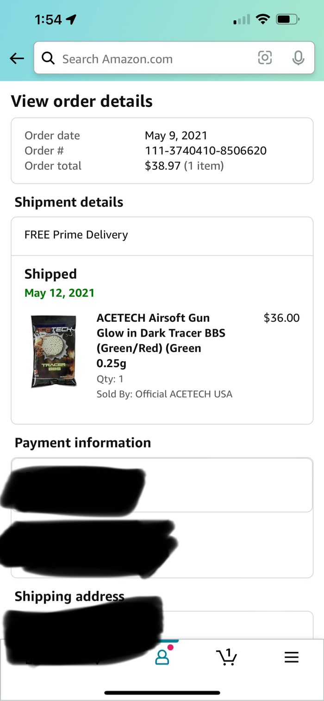
Task: Tap the order number 111-3740410-8506620
Action: tap(206, 150)
